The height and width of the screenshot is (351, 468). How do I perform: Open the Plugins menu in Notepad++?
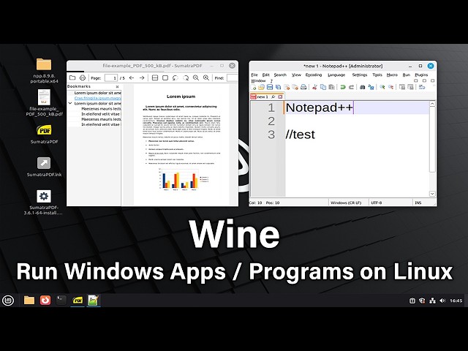click(x=421, y=75)
